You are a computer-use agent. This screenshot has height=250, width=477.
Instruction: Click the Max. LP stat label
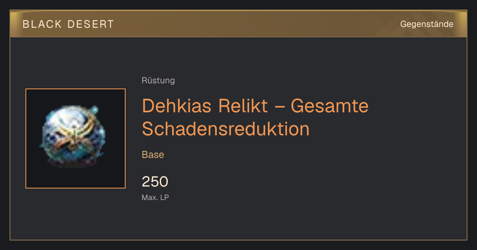tap(155, 197)
